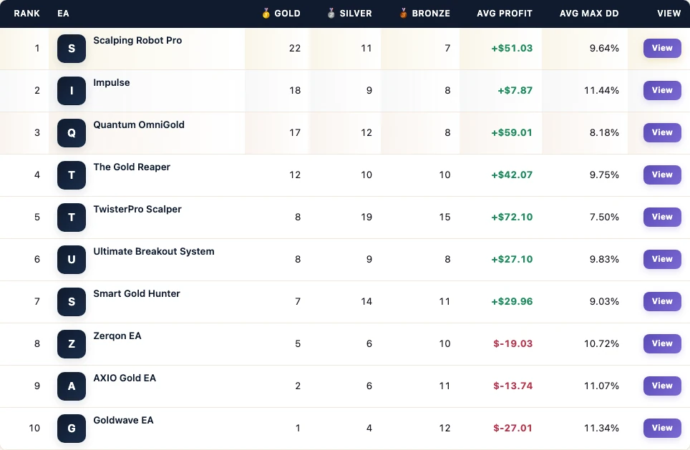
Task: Click silver count '19' for TwisterPro Scalper
Action: click(x=366, y=217)
